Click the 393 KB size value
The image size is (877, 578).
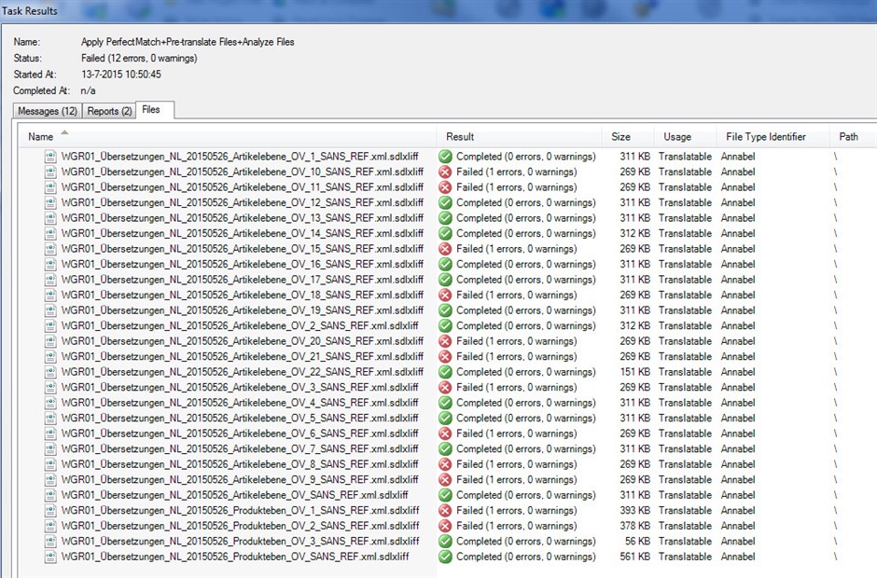coord(634,510)
